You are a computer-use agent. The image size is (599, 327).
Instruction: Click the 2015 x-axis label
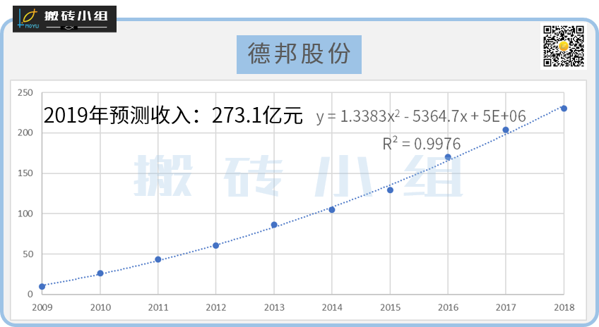[390, 307]
